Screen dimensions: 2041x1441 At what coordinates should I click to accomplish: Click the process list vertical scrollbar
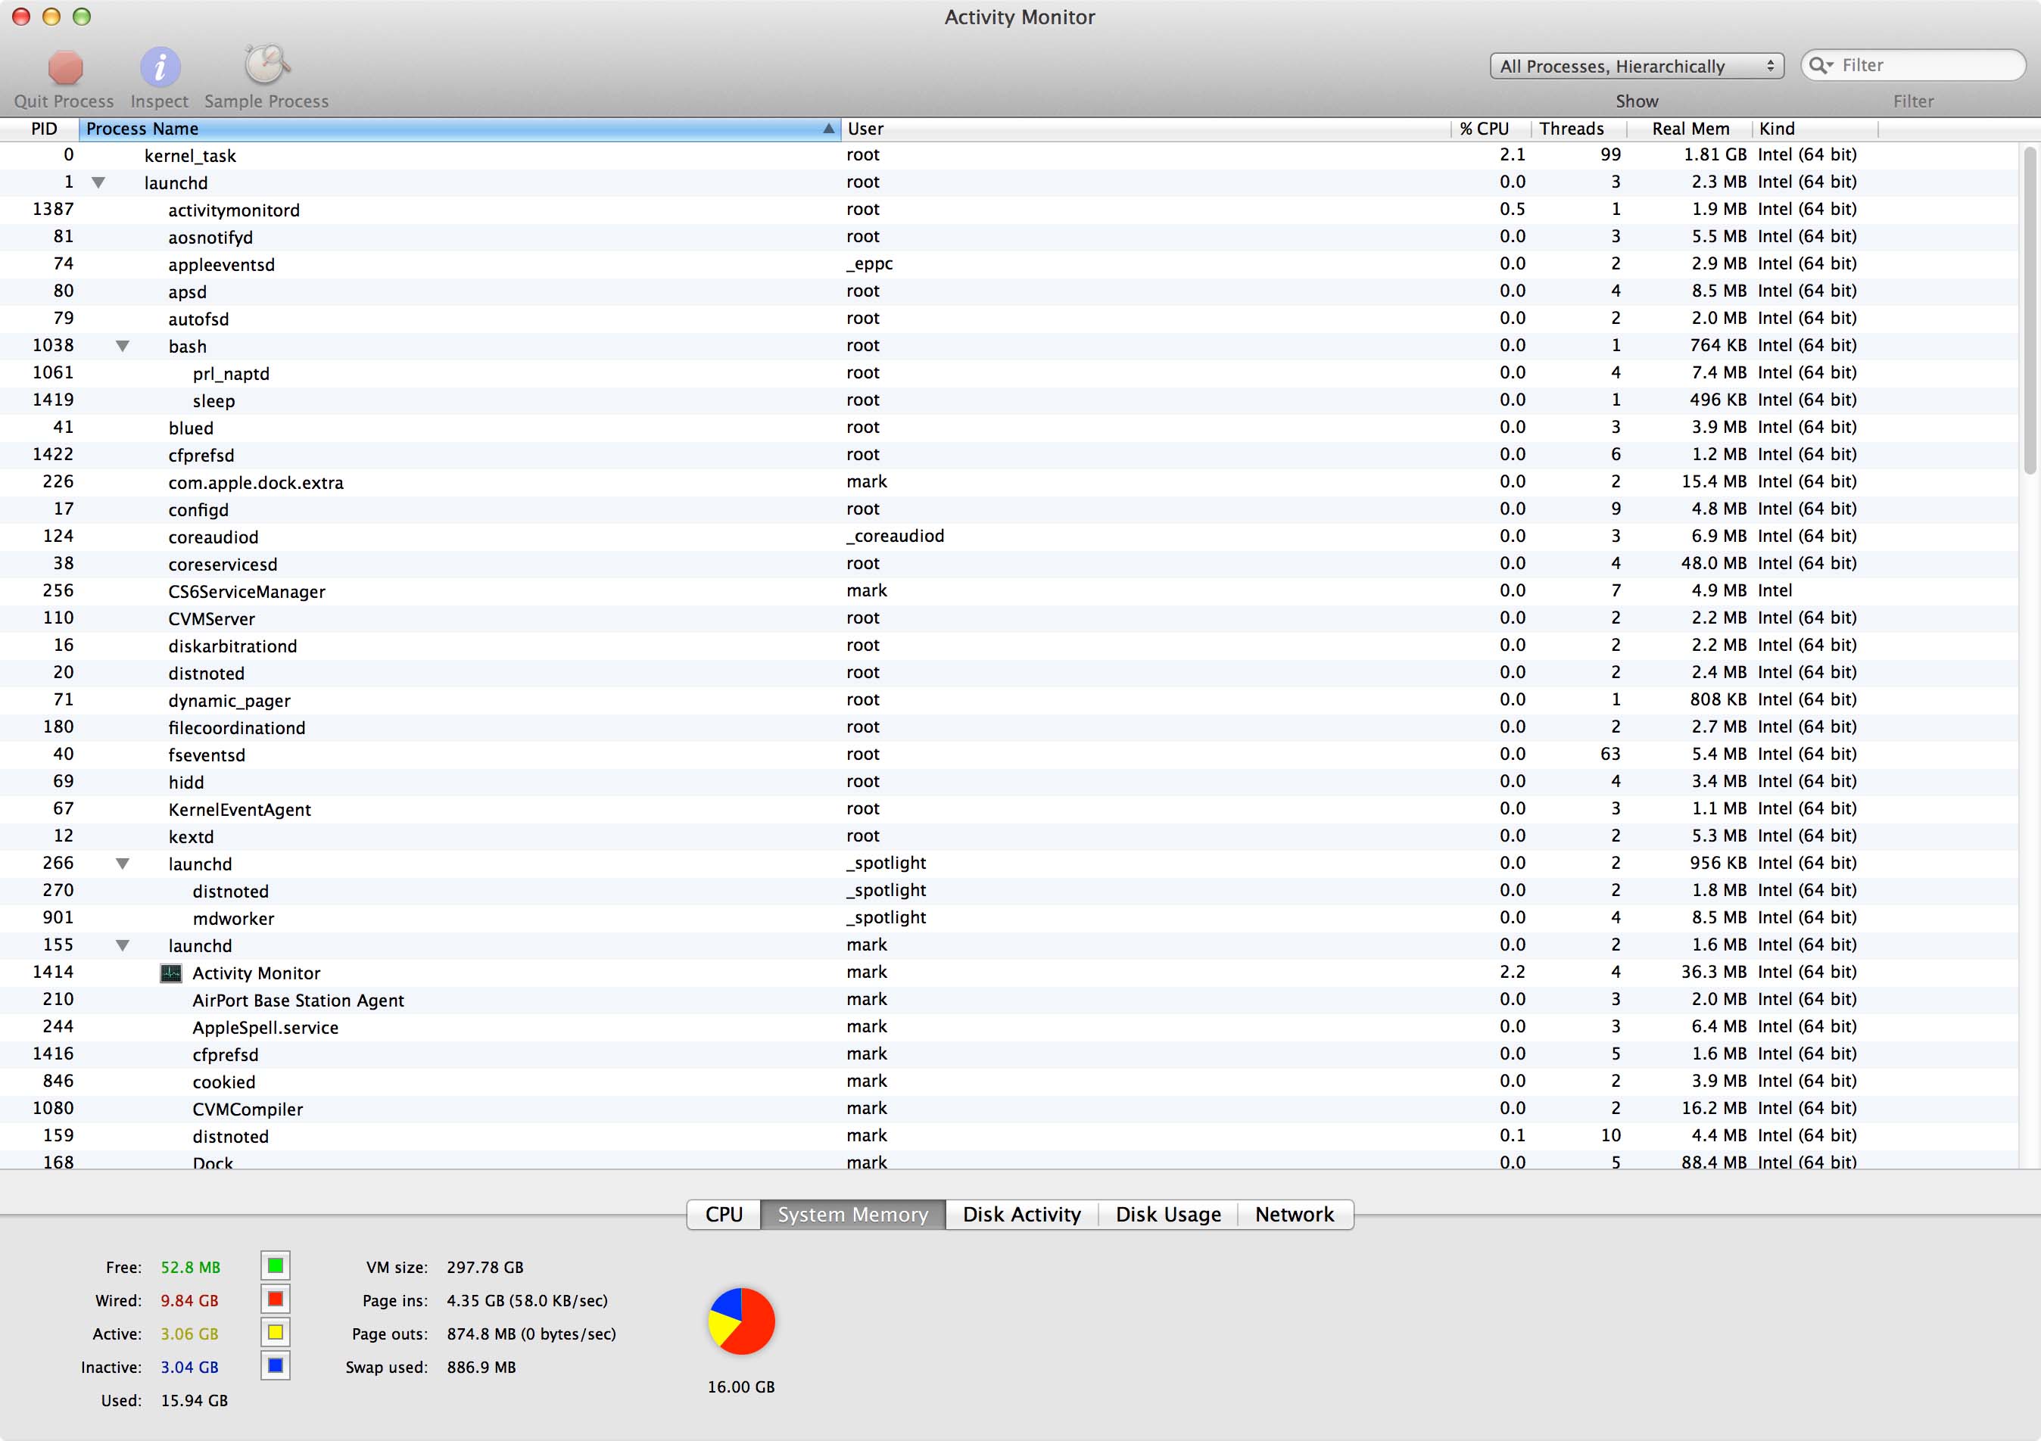pyautogui.click(x=2030, y=311)
